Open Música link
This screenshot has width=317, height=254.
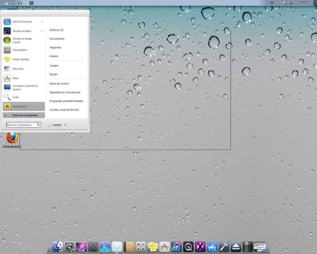pyautogui.click(x=54, y=56)
